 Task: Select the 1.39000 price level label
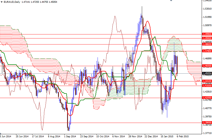coord(207,123)
